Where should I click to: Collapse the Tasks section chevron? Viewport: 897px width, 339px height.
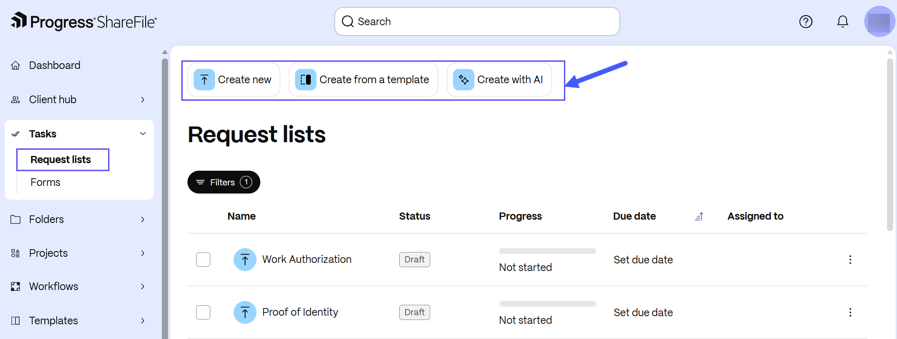click(143, 134)
